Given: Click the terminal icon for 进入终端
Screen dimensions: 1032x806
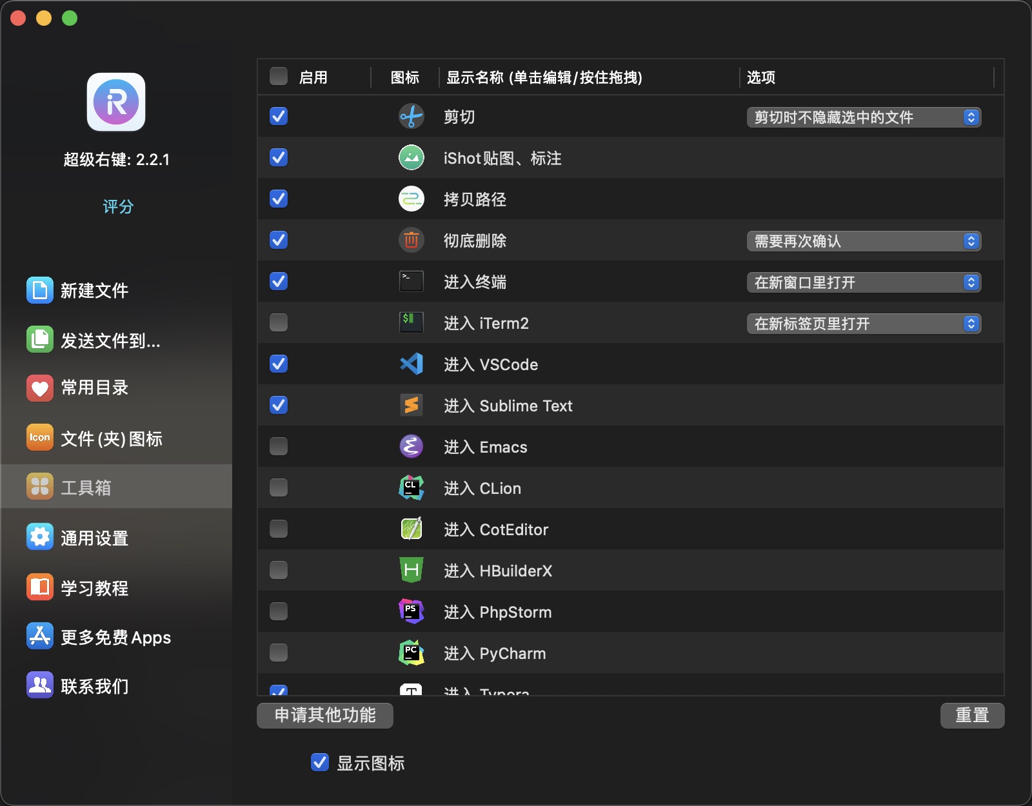Looking at the screenshot, I should (x=412, y=282).
